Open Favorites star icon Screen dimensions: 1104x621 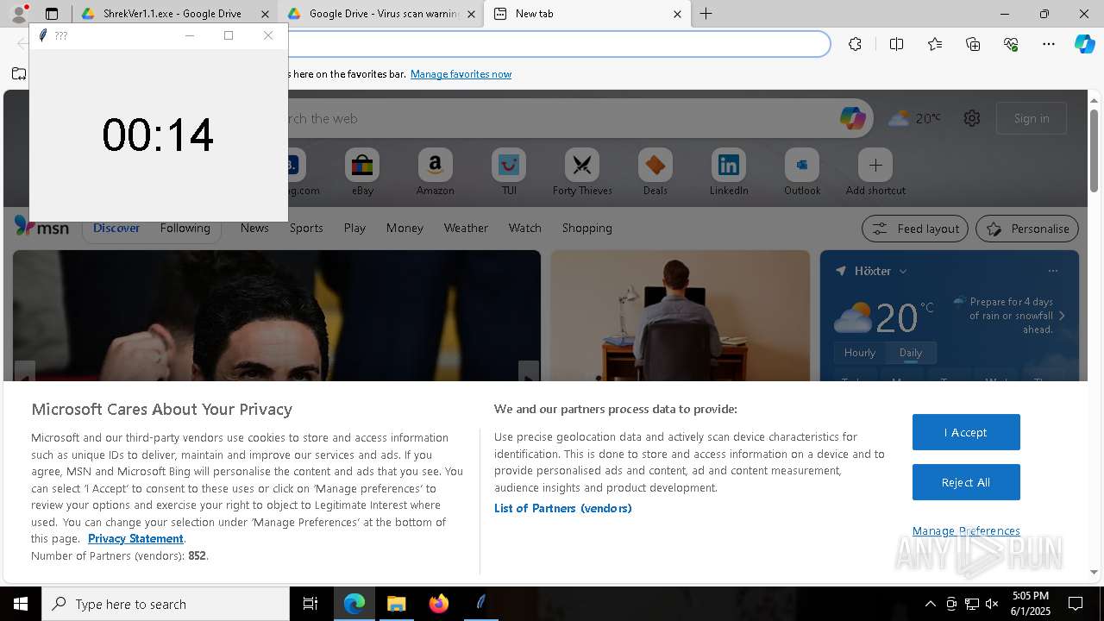tap(935, 44)
